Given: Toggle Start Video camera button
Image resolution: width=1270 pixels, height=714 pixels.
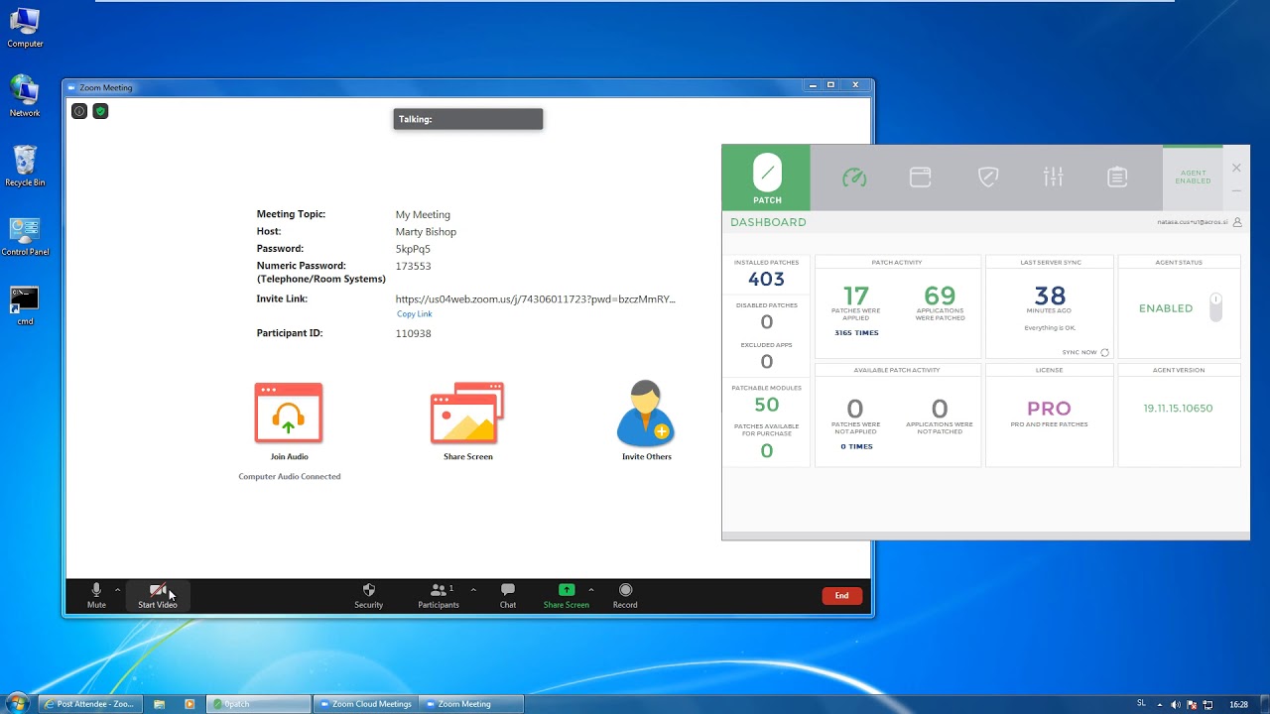Looking at the screenshot, I should 158,596.
